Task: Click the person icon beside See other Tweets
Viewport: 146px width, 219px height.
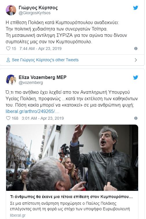Action: 8,60
